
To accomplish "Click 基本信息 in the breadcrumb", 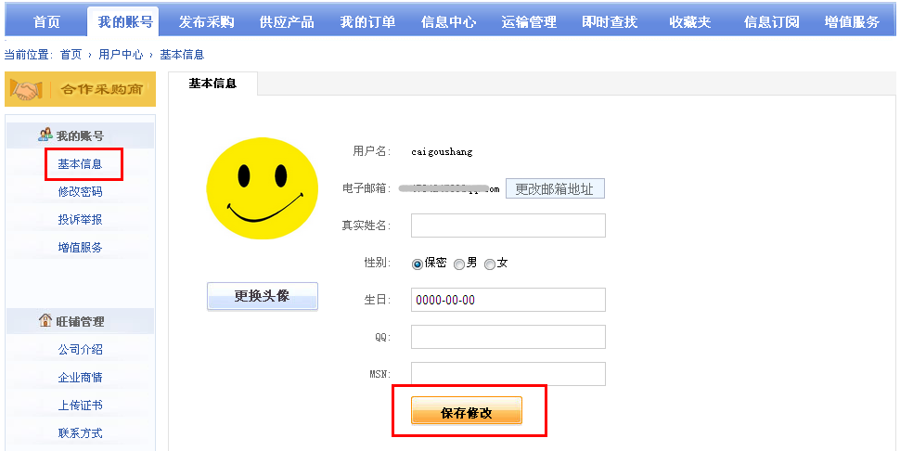I will [182, 55].
